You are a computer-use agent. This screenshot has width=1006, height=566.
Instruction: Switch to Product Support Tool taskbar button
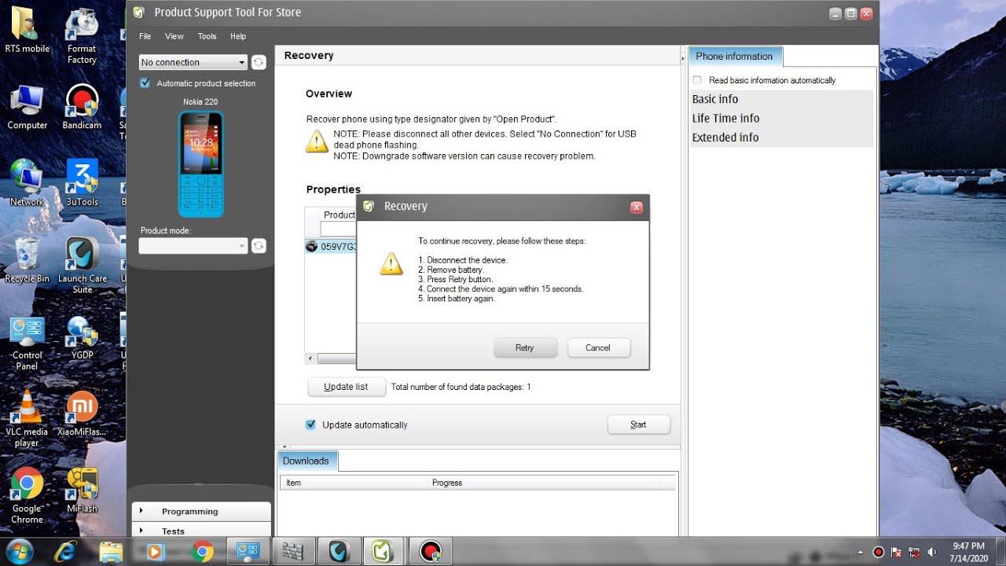382,552
